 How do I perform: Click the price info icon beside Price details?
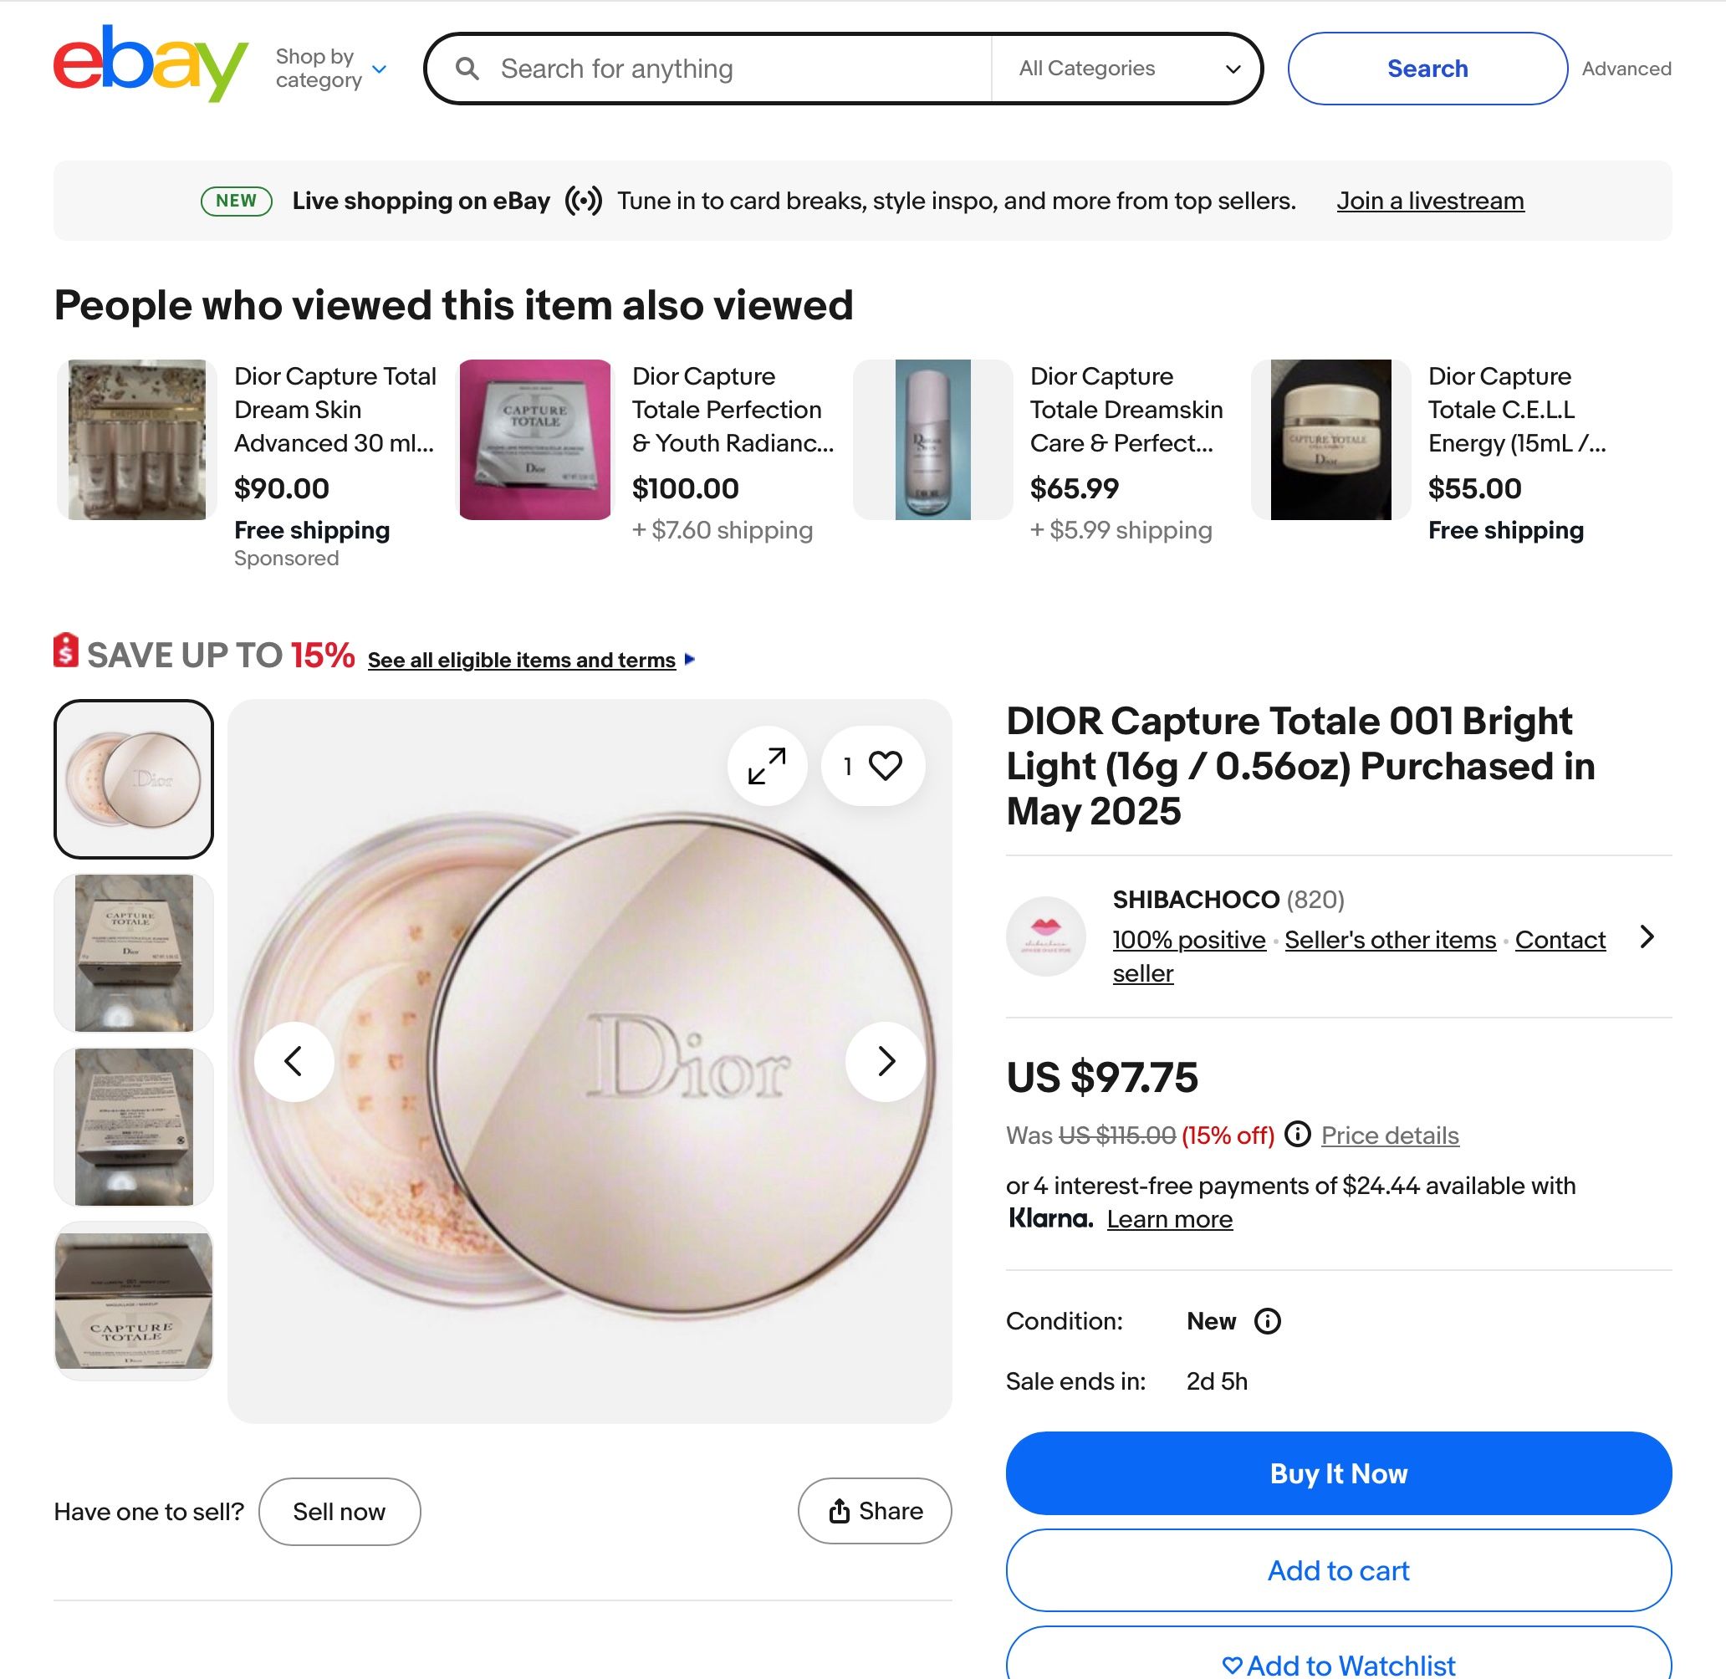(x=1297, y=1134)
